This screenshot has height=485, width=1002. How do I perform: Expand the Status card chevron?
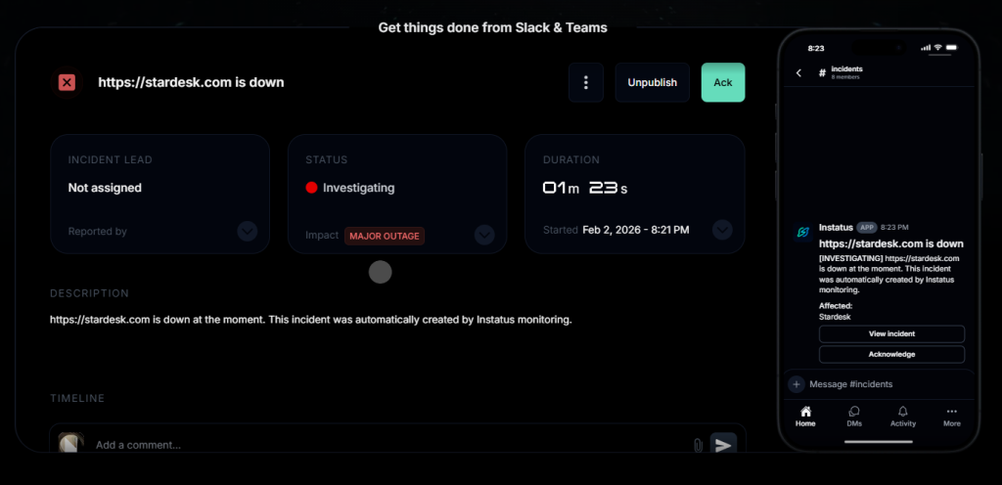pyautogui.click(x=484, y=235)
